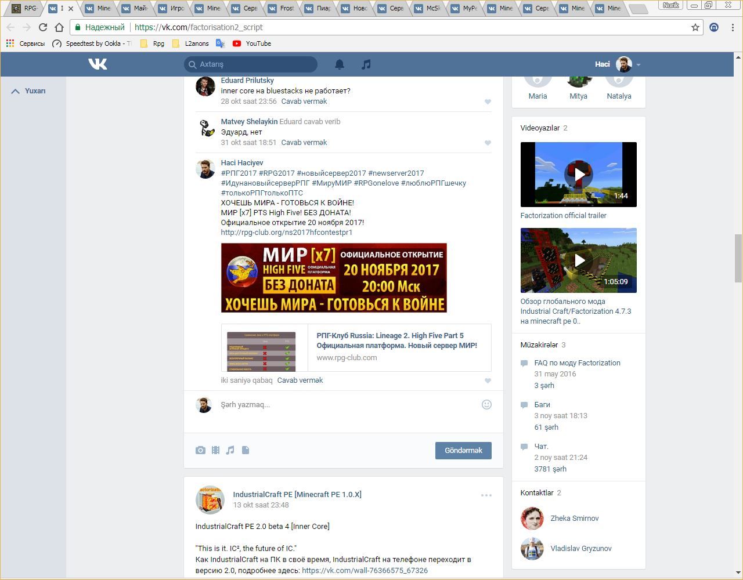Image resolution: width=743 pixels, height=580 pixels.
Task: Click Göndərmək send button
Action: tap(463, 451)
